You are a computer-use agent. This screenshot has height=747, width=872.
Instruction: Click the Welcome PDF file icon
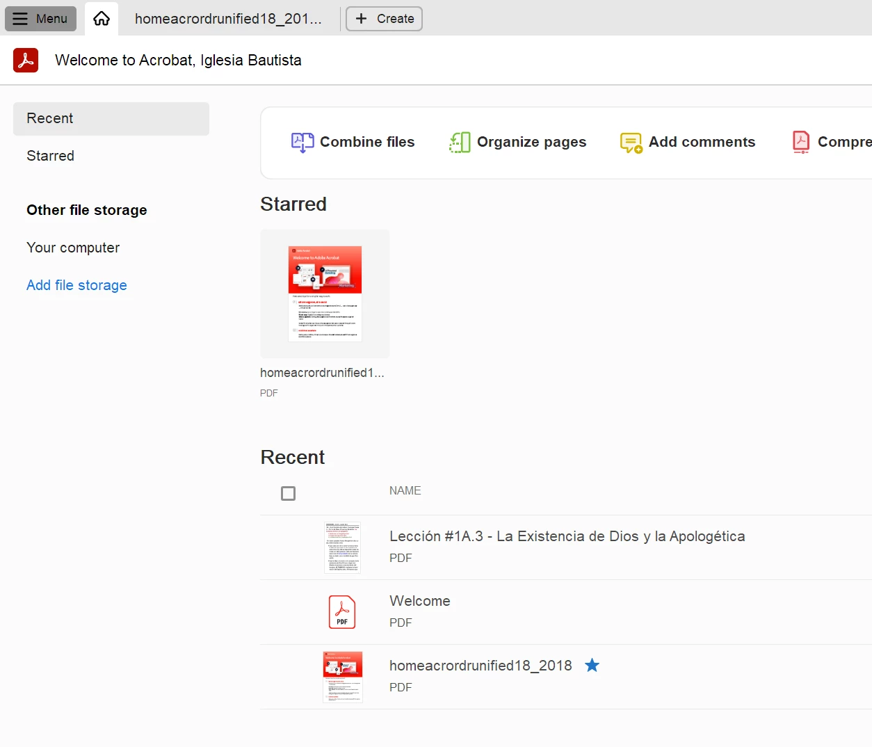(342, 612)
